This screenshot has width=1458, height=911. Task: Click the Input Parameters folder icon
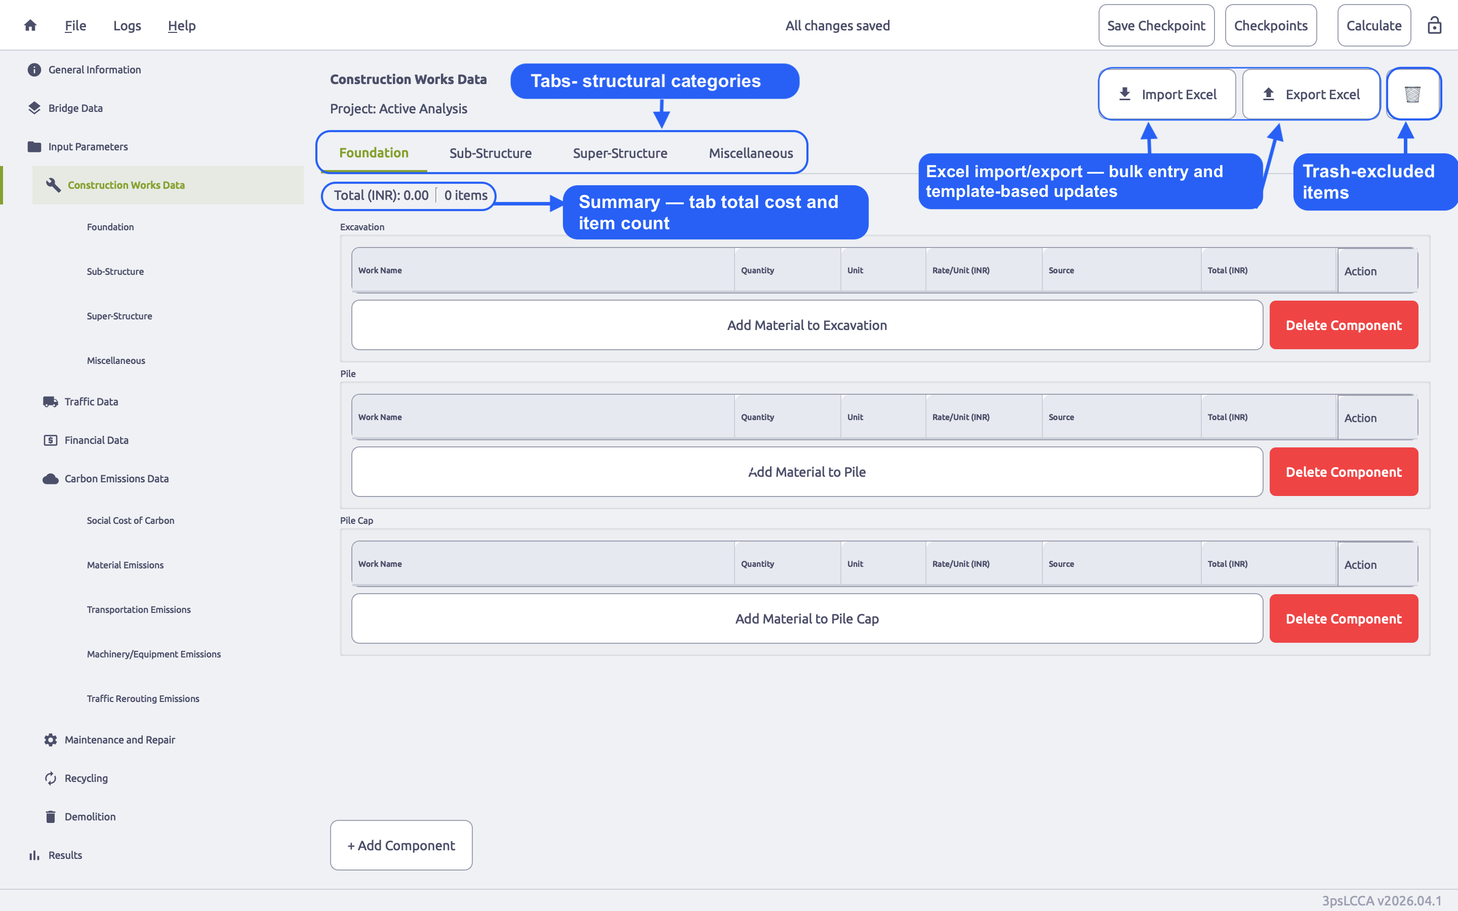[x=34, y=146]
